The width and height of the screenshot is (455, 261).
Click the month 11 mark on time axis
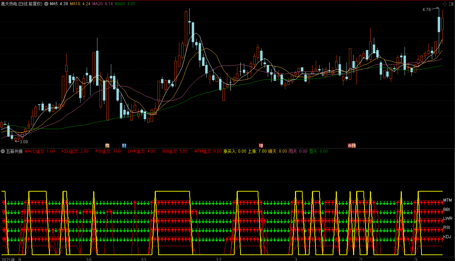click(x=144, y=259)
